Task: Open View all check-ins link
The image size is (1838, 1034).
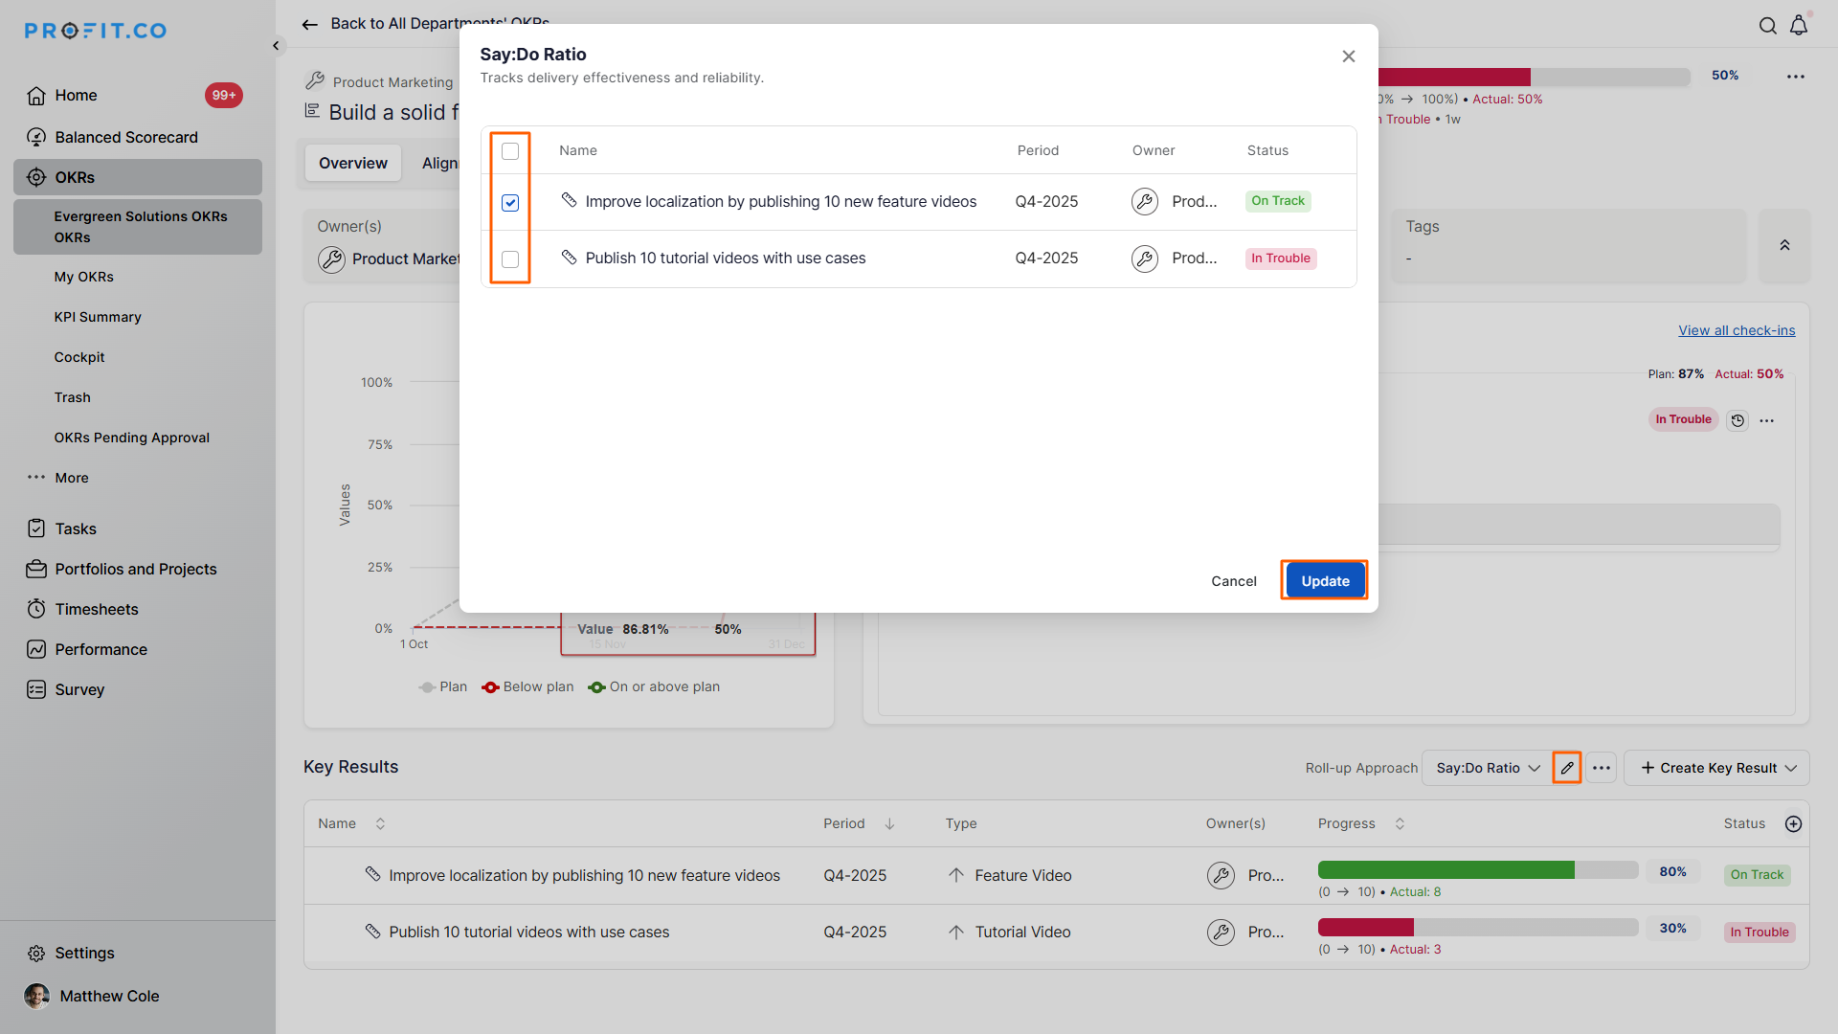Action: 1736,330
